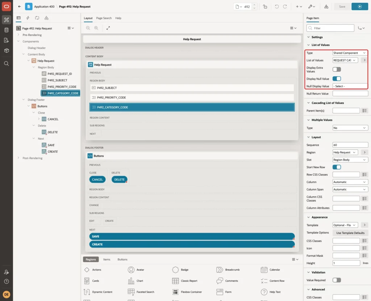The width and height of the screenshot is (371, 301).
Task: Undo the last change
Action: (x=276, y=7)
